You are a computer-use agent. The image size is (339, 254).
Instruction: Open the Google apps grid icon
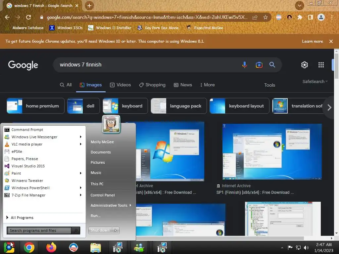(321, 65)
